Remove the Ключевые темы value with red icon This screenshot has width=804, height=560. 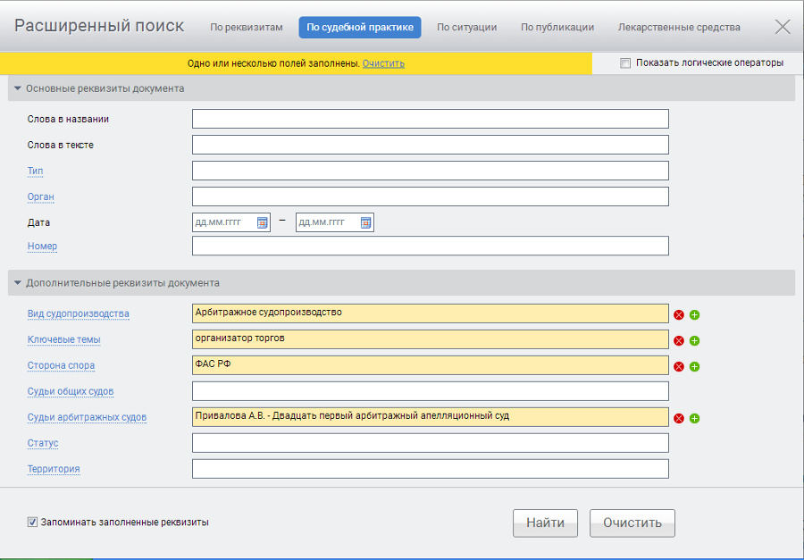(x=679, y=340)
